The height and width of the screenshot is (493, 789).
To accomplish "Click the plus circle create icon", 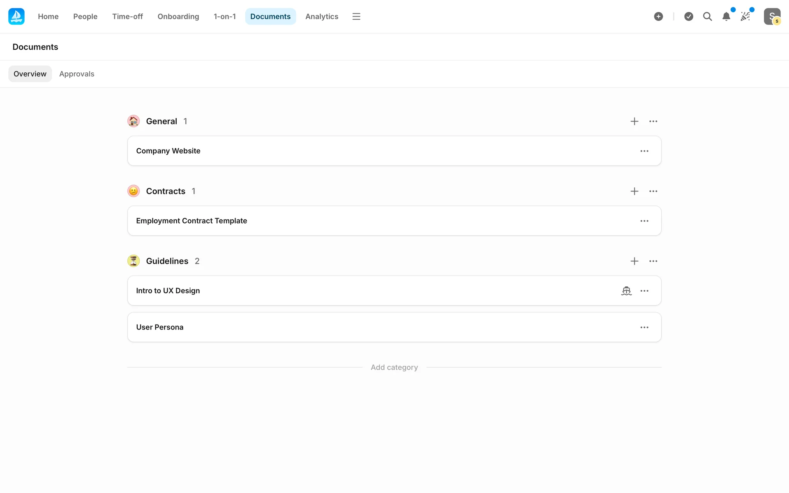I will [658, 16].
